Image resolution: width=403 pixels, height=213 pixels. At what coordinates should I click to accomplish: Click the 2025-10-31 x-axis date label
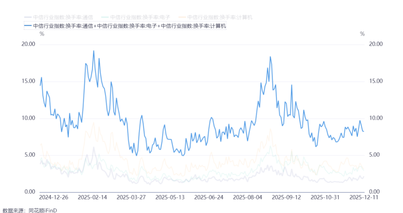[325, 197]
